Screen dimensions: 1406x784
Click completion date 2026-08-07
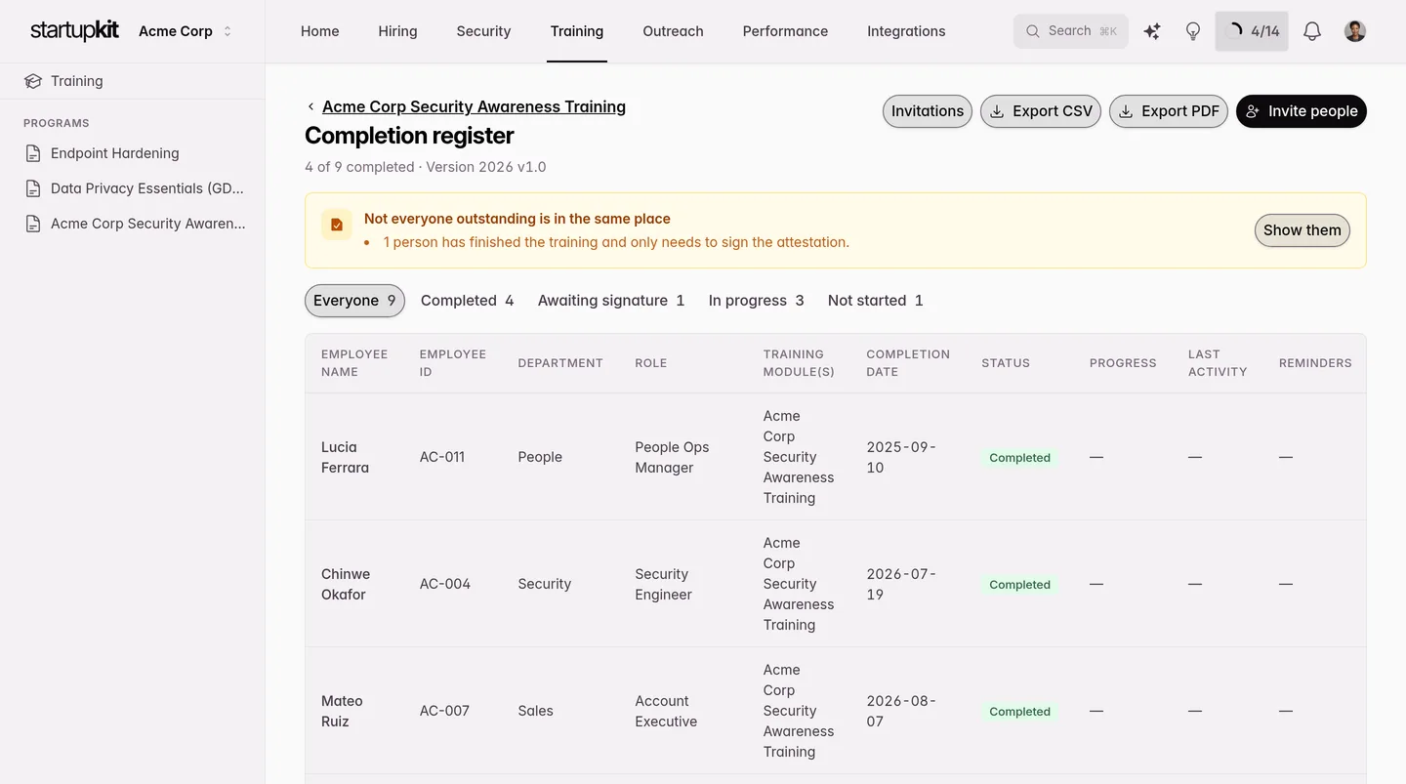coord(901,711)
